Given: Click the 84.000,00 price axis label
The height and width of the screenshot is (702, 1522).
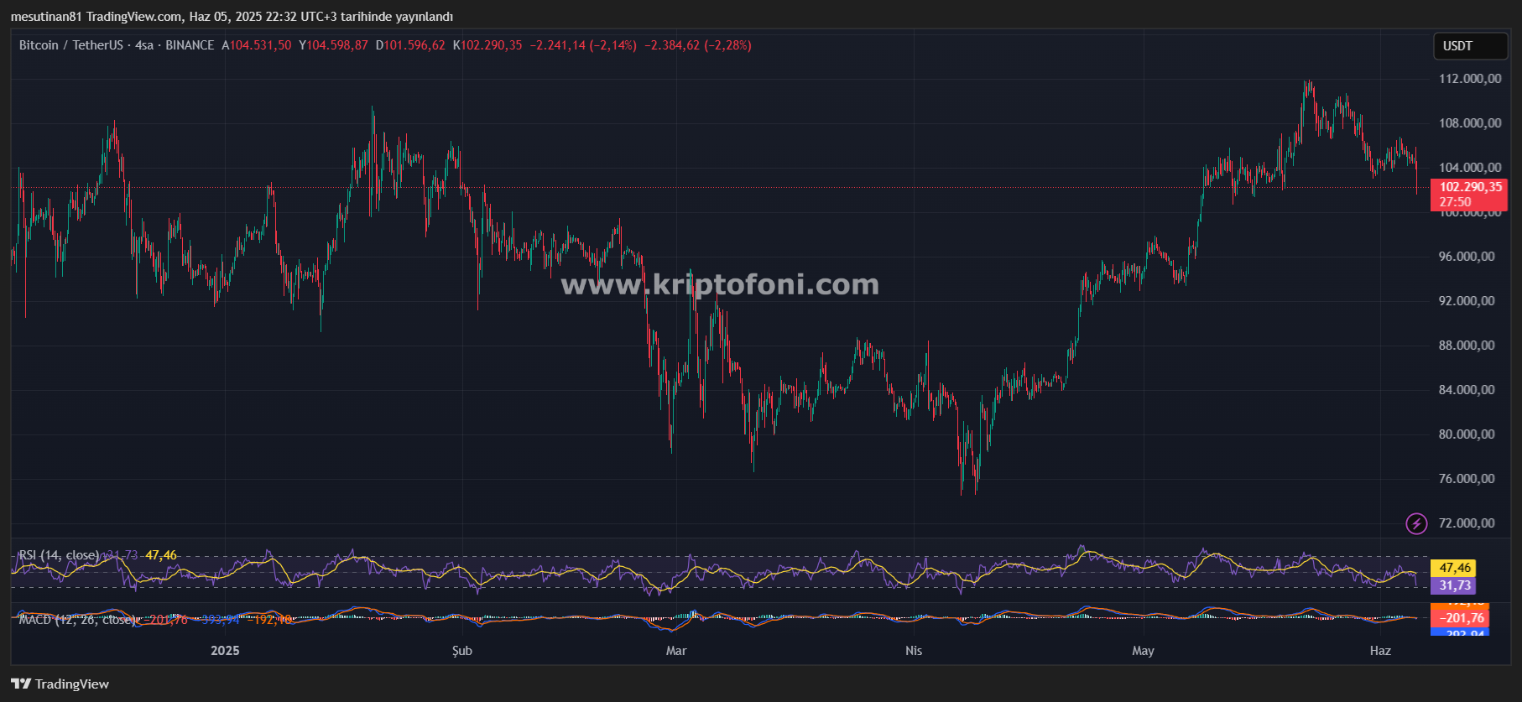Looking at the screenshot, I should pyautogui.click(x=1467, y=390).
